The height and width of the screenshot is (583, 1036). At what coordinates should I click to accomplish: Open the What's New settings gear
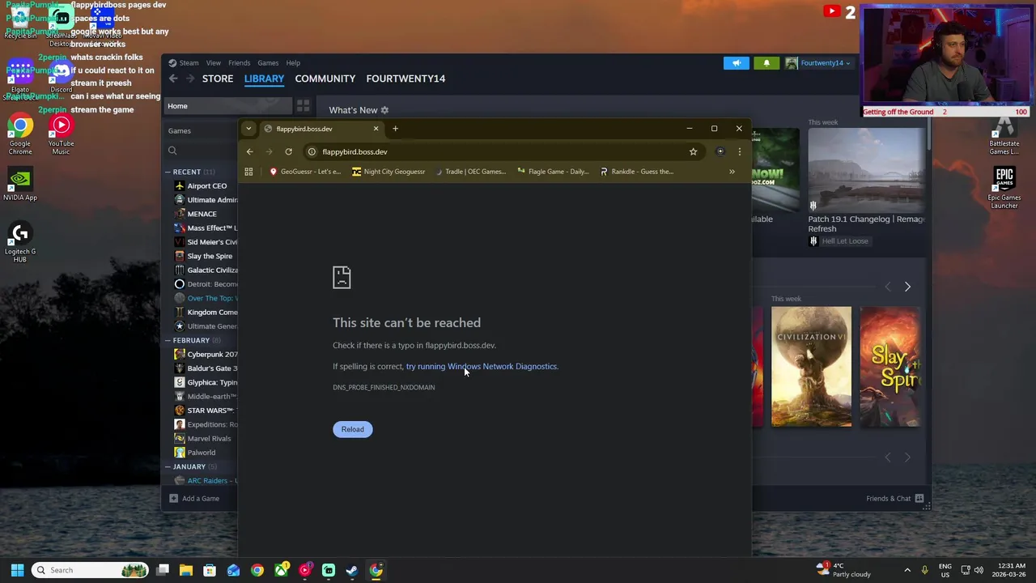[384, 110]
